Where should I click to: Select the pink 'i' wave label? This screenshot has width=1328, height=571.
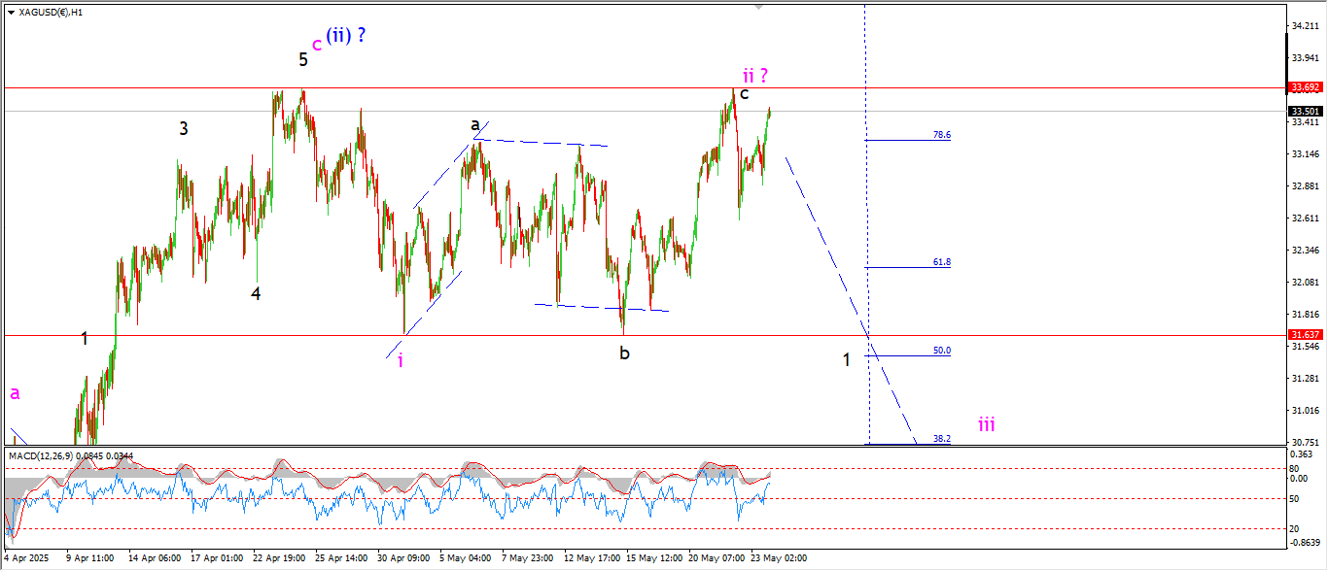[401, 360]
